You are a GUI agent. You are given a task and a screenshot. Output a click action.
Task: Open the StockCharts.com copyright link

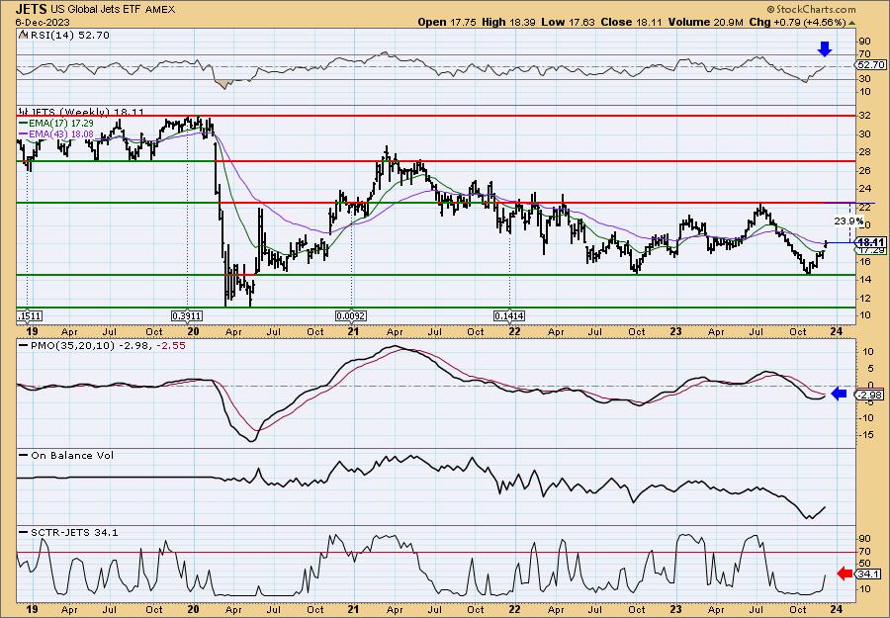pyautogui.click(x=811, y=10)
